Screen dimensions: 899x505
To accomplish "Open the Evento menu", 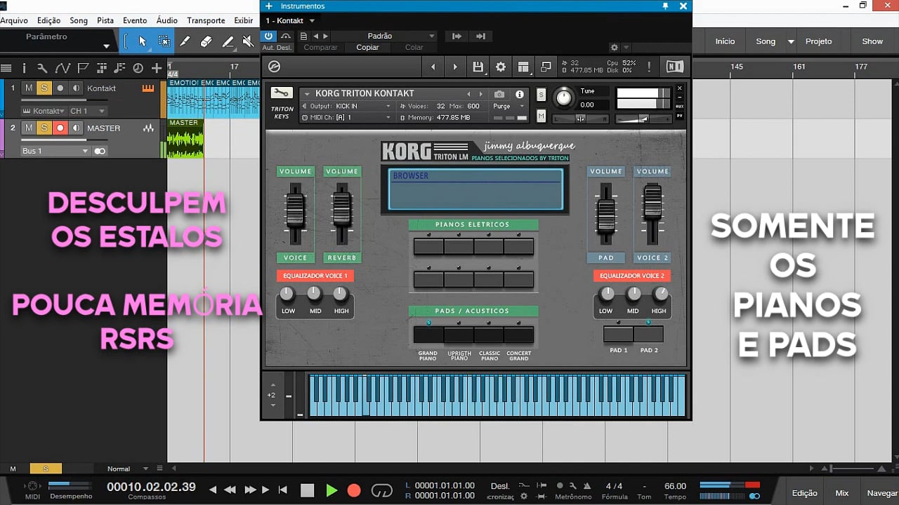I will pos(135,20).
